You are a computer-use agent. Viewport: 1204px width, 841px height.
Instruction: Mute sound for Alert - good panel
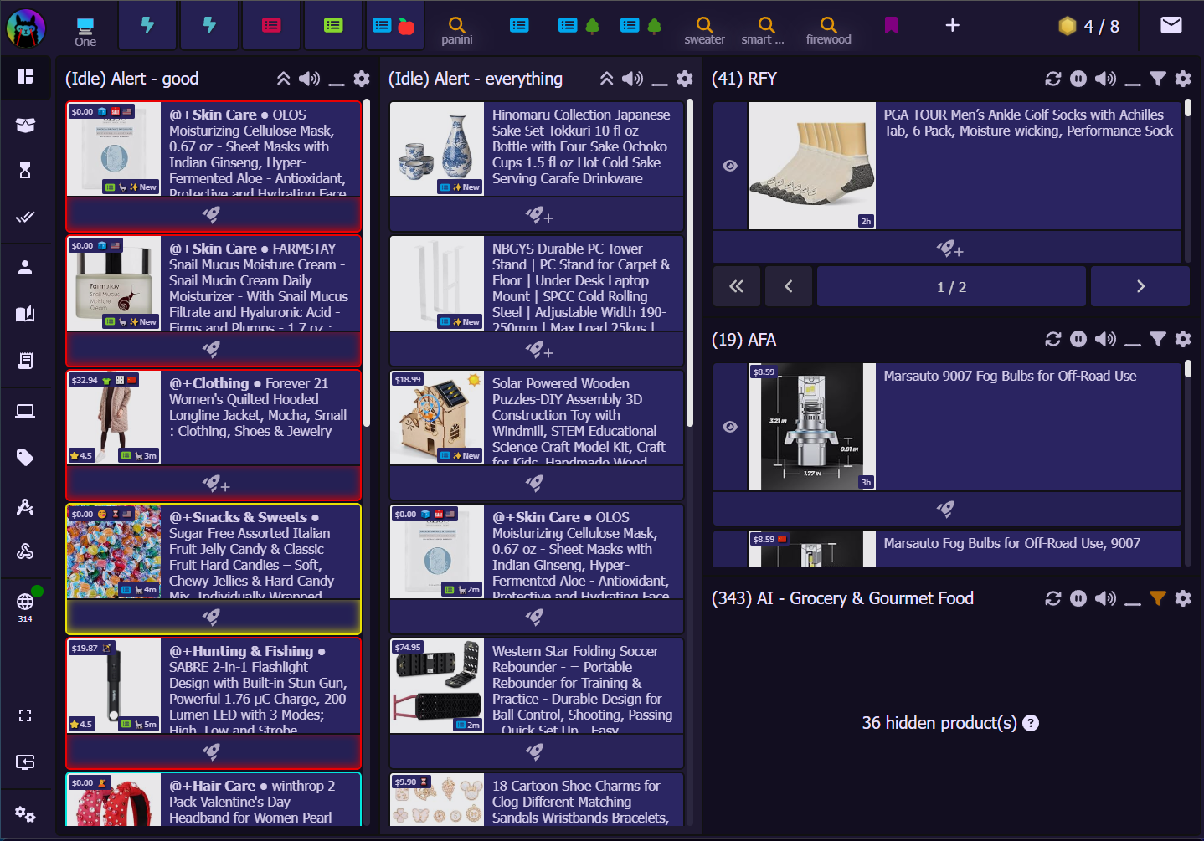pyautogui.click(x=309, y=79)
